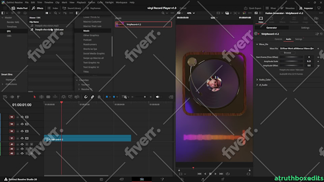The height and width of the screenshot is (182, 324).
Task: Toggle the chain Linked Selection icon
Action: click(x=92, y=97)
